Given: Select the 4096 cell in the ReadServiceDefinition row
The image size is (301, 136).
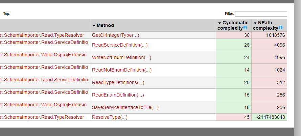Looking at the screenshot, I should [269, 45].
